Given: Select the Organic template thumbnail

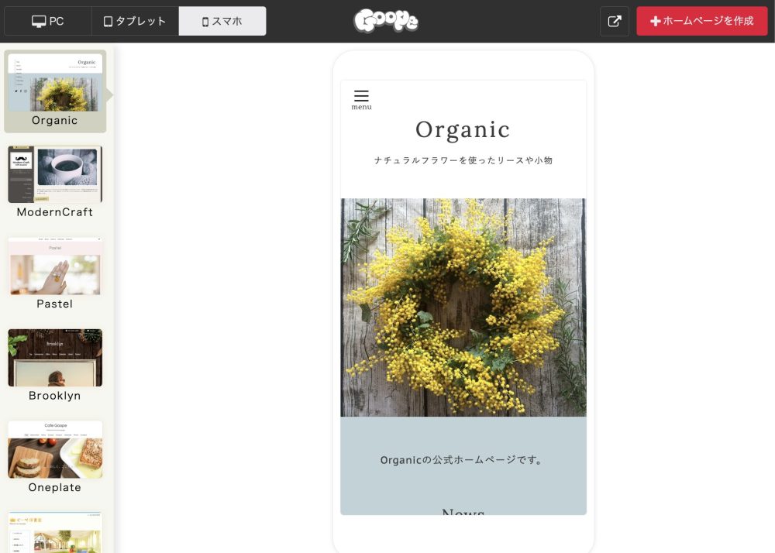Looking at the screenshot, I should click(55, 82).
